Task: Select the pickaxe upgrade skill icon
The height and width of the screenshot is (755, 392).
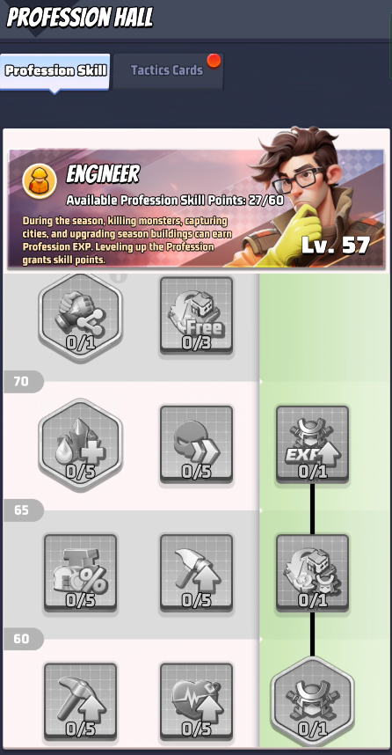Action: tap(80, 701)
